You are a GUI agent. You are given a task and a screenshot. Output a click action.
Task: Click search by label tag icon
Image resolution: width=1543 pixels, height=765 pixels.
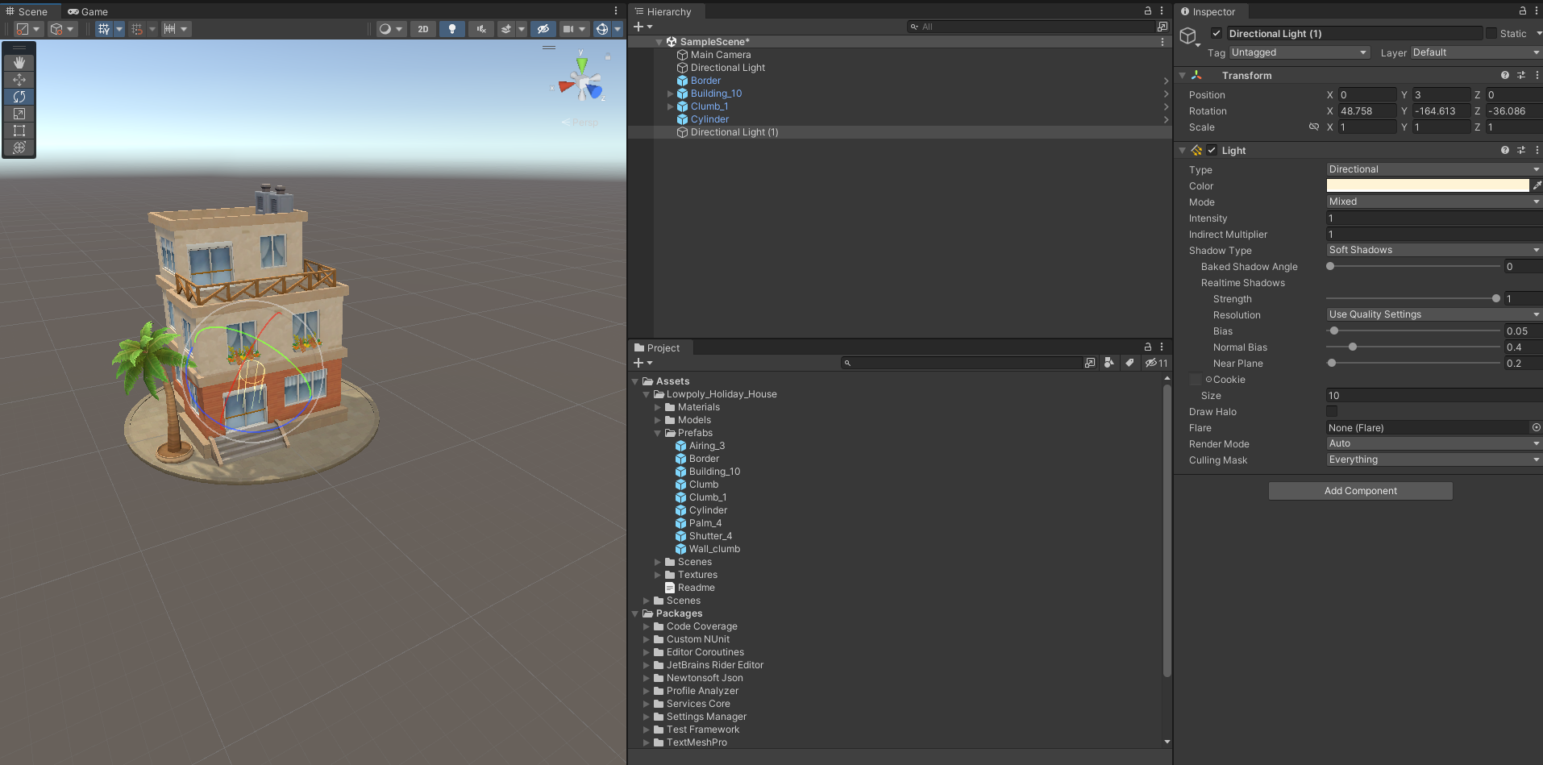(1129, 363)
